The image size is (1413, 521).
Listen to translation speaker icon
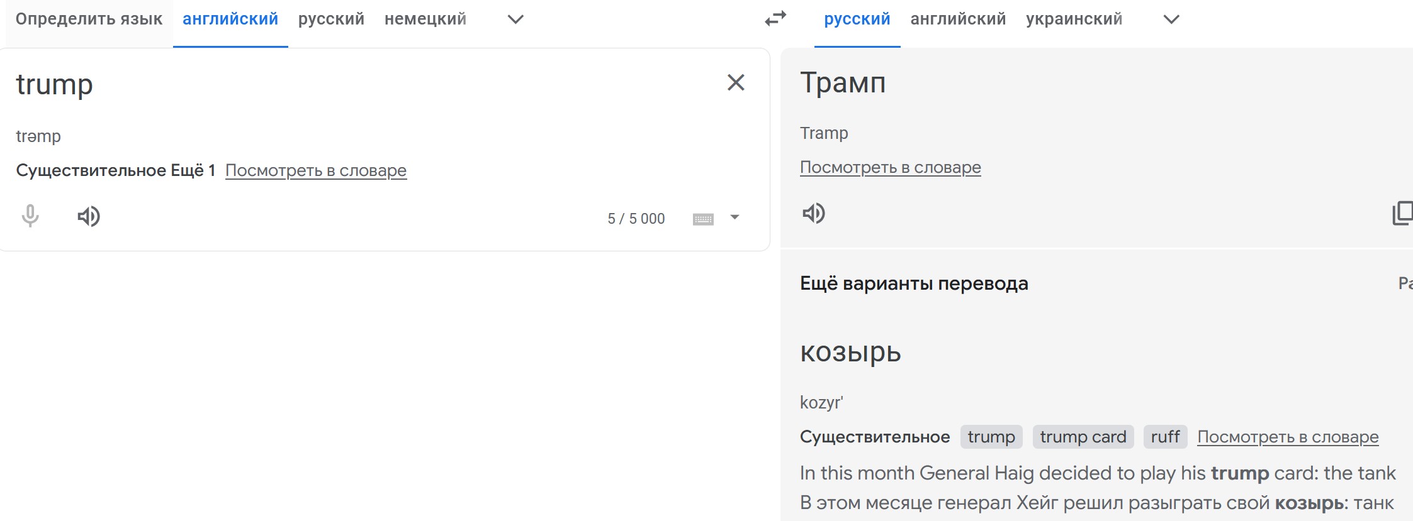[814, 214]
